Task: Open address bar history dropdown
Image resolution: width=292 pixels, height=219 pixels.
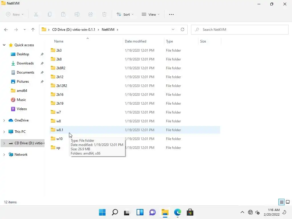Action: click(173, 29)
